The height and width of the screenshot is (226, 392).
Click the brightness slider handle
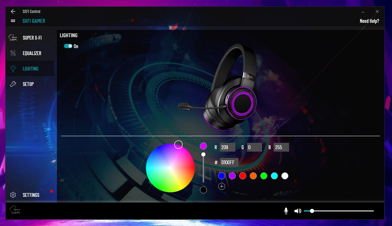point(203,154)
